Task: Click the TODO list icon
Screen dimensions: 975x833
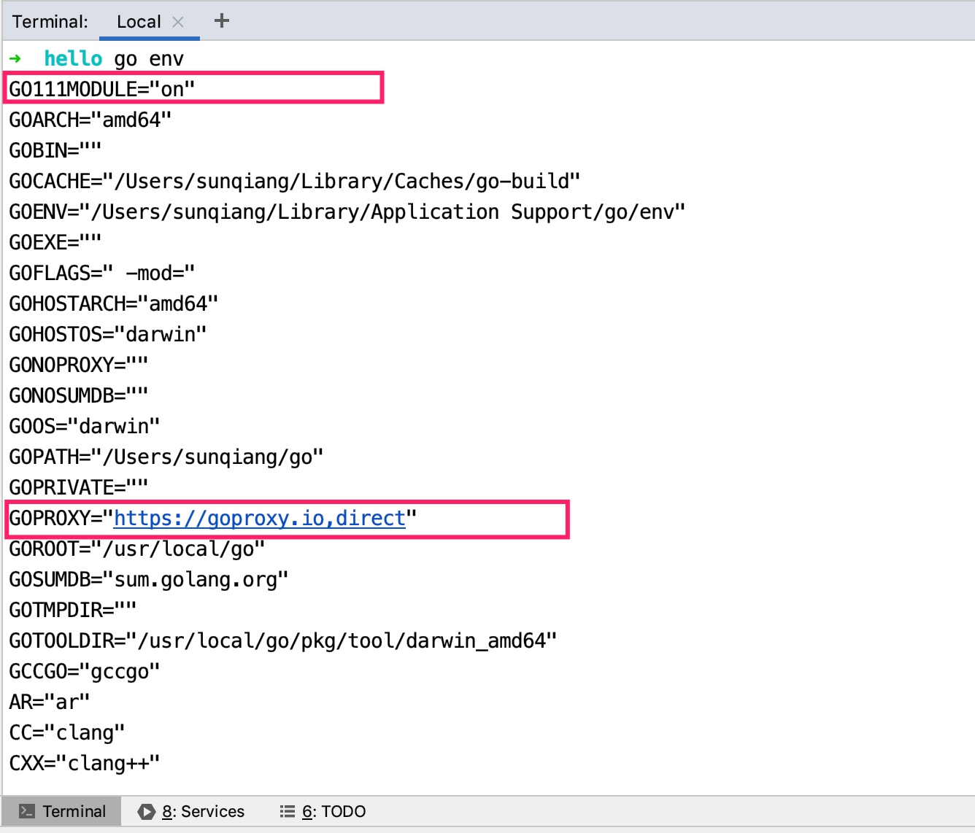Action: pyautogui.click(x=288, y=811)
